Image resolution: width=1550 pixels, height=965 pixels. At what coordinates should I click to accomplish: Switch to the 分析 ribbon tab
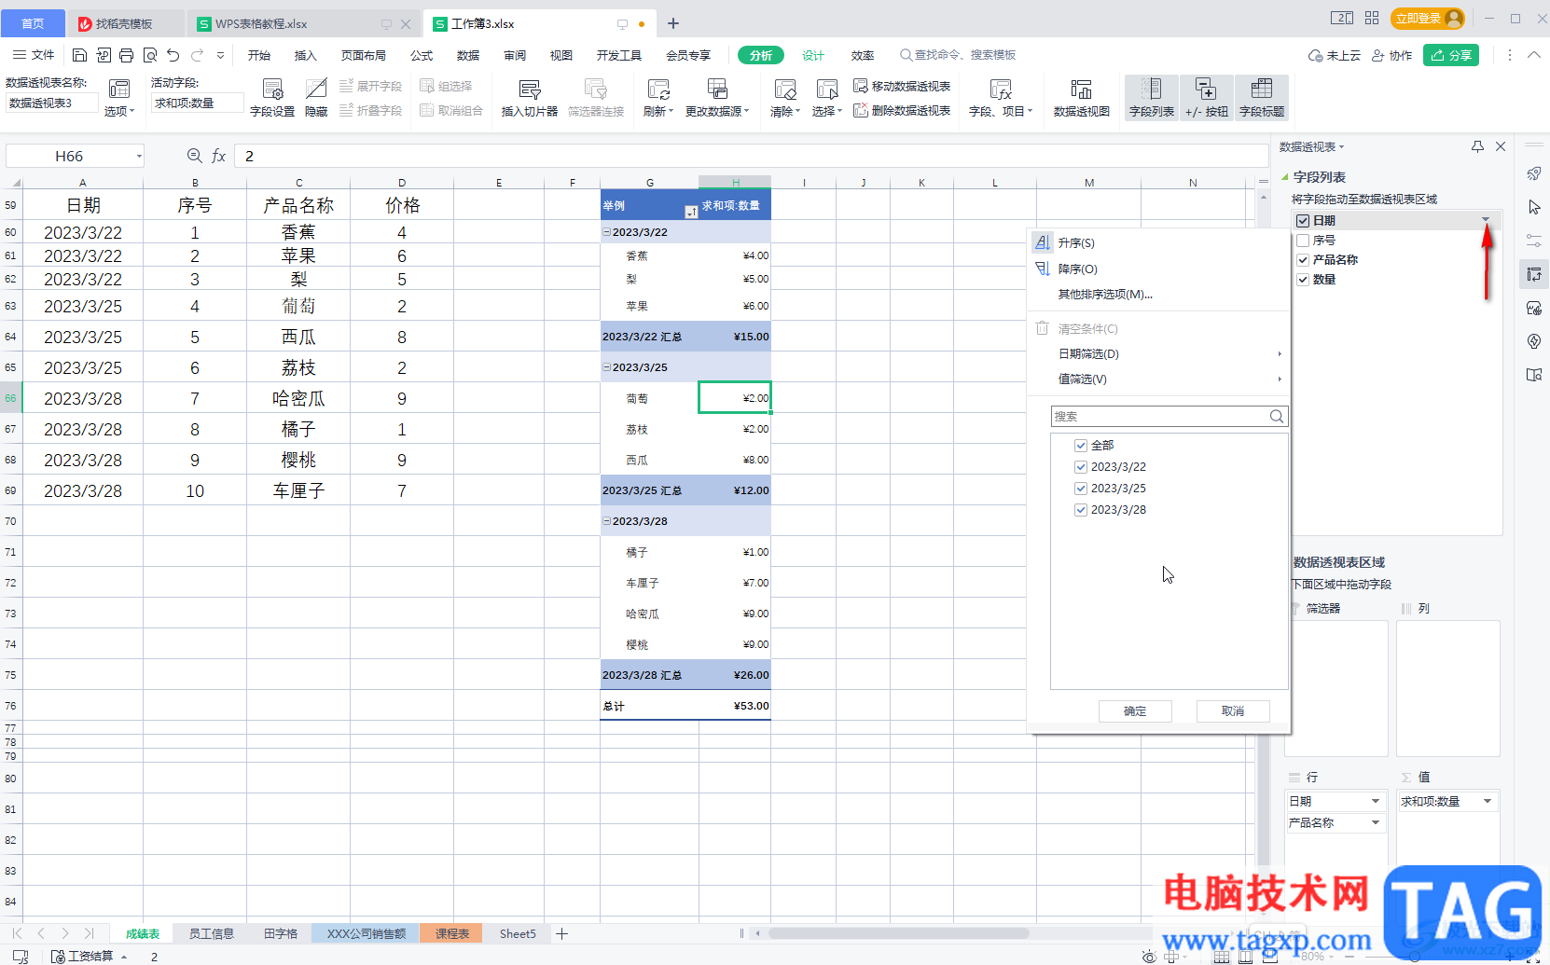click(x=761, y=55)
